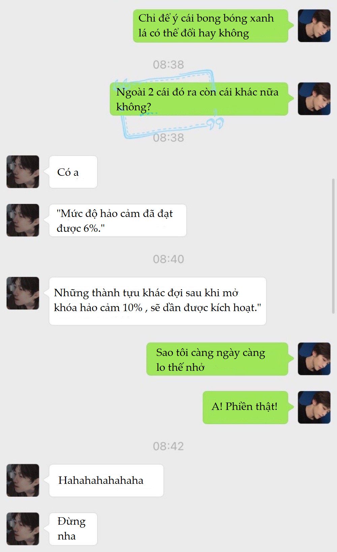Tap sender avatar beside 'Chỉ để ý cái bong bóng xanh'
Screen dimensions: 337x552
tap(314, 26)
